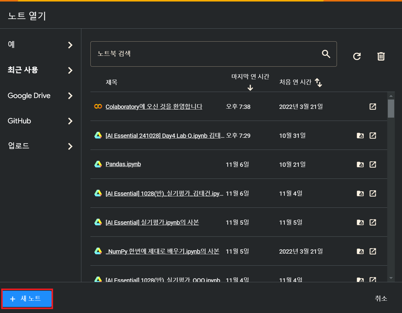Open 실기평가_김태건 notebook in new tab

click(x=373, y=193)
